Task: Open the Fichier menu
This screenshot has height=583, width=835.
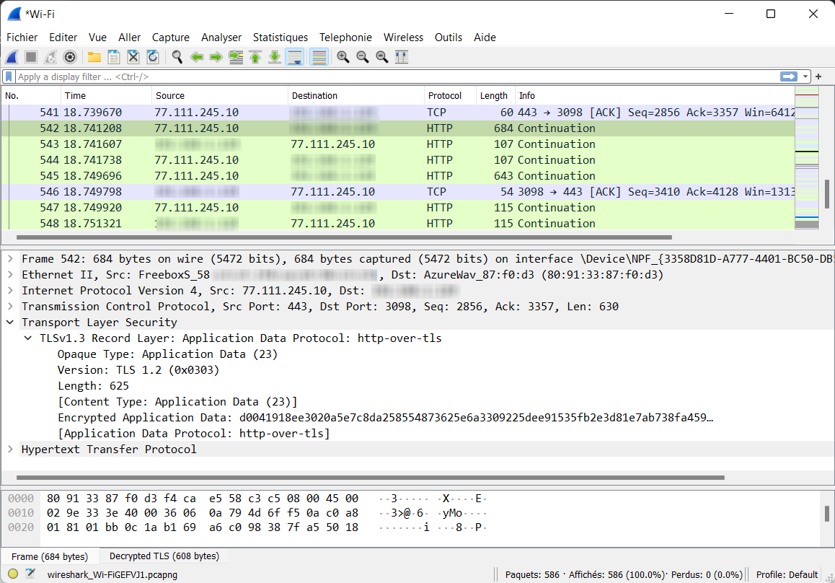Action: pos(22,38)
